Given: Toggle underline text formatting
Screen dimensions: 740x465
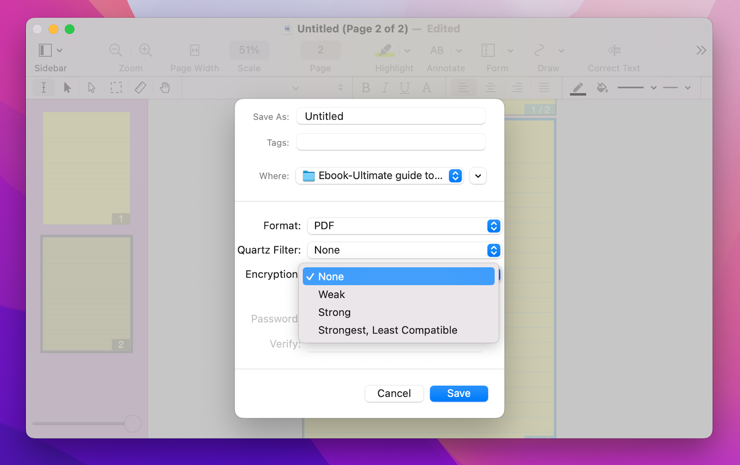Looking at the screenshot, I should tap(405, 87).
